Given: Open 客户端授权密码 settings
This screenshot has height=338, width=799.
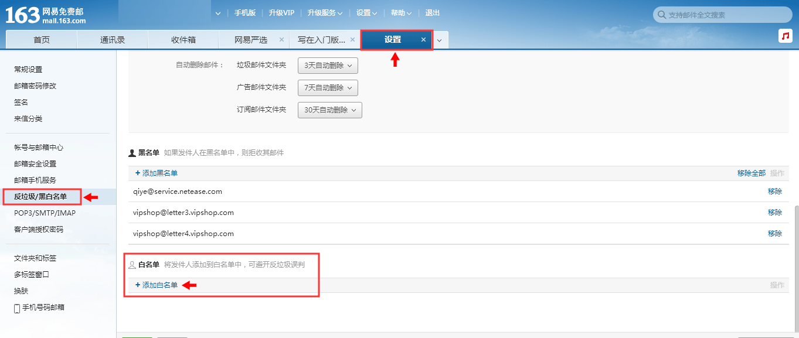Looking at the screenshot, I should click(x=39, y=230).
